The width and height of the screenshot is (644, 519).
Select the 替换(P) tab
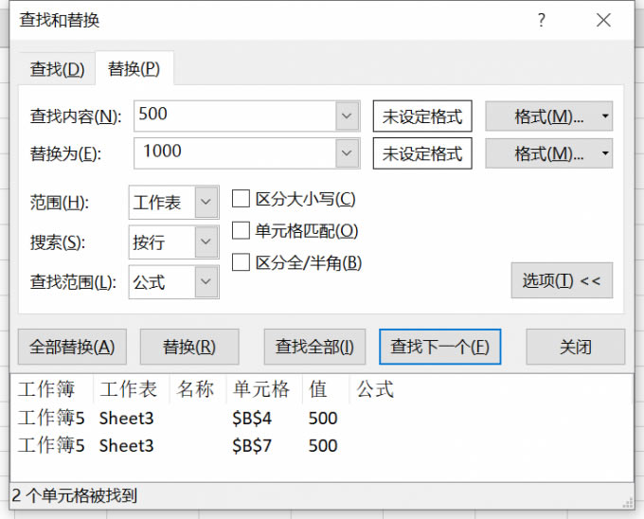point(134,69)
